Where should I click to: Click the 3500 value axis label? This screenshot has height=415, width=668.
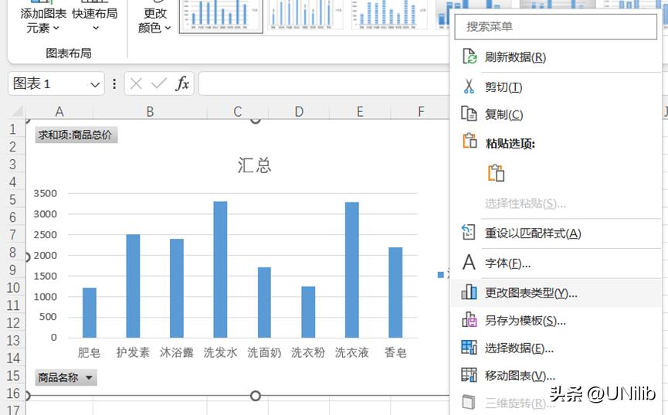point(45,193)
